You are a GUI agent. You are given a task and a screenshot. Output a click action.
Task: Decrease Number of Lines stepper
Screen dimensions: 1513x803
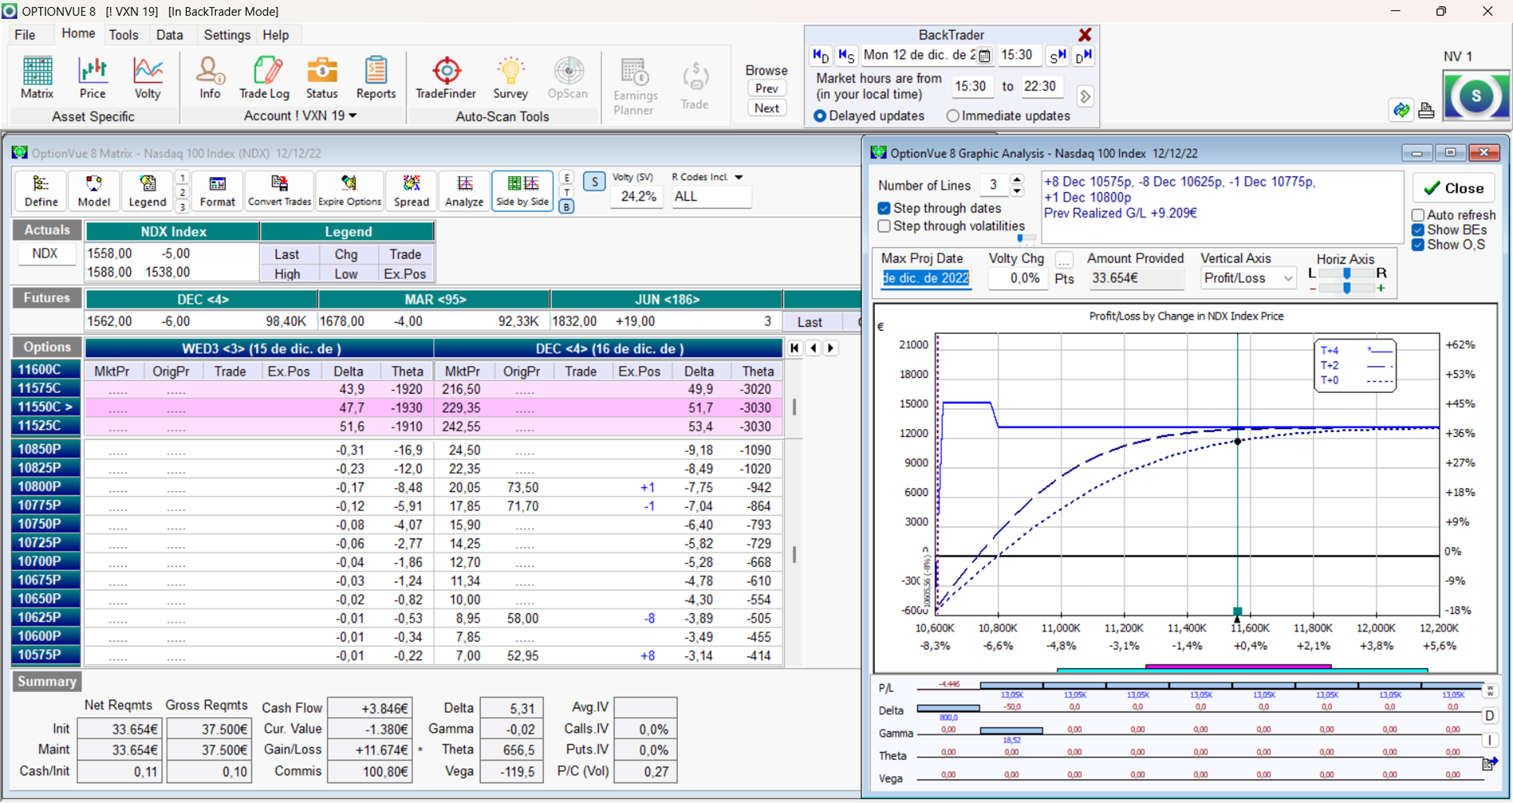[x=1017, y=191]
